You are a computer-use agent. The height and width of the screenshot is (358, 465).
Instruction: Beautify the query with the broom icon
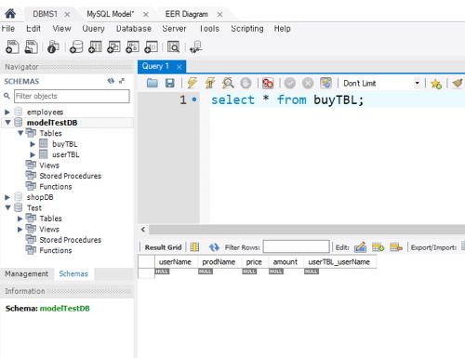pyautogui.click(x=458, y=83)
